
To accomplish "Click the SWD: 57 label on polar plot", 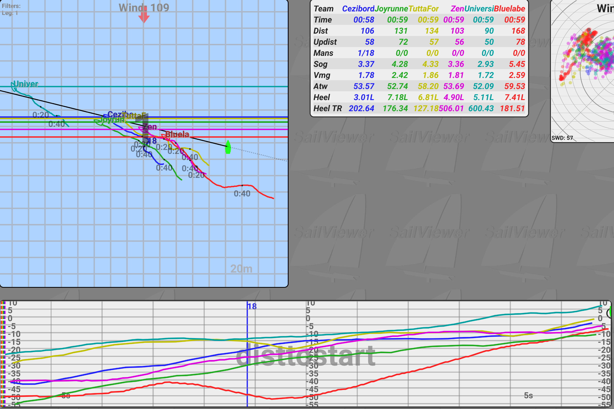I will pyautogui.click(x=562, y=138).
